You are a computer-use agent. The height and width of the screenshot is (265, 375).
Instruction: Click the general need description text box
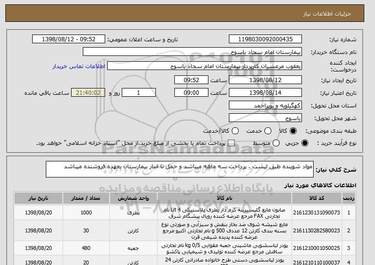180,169
